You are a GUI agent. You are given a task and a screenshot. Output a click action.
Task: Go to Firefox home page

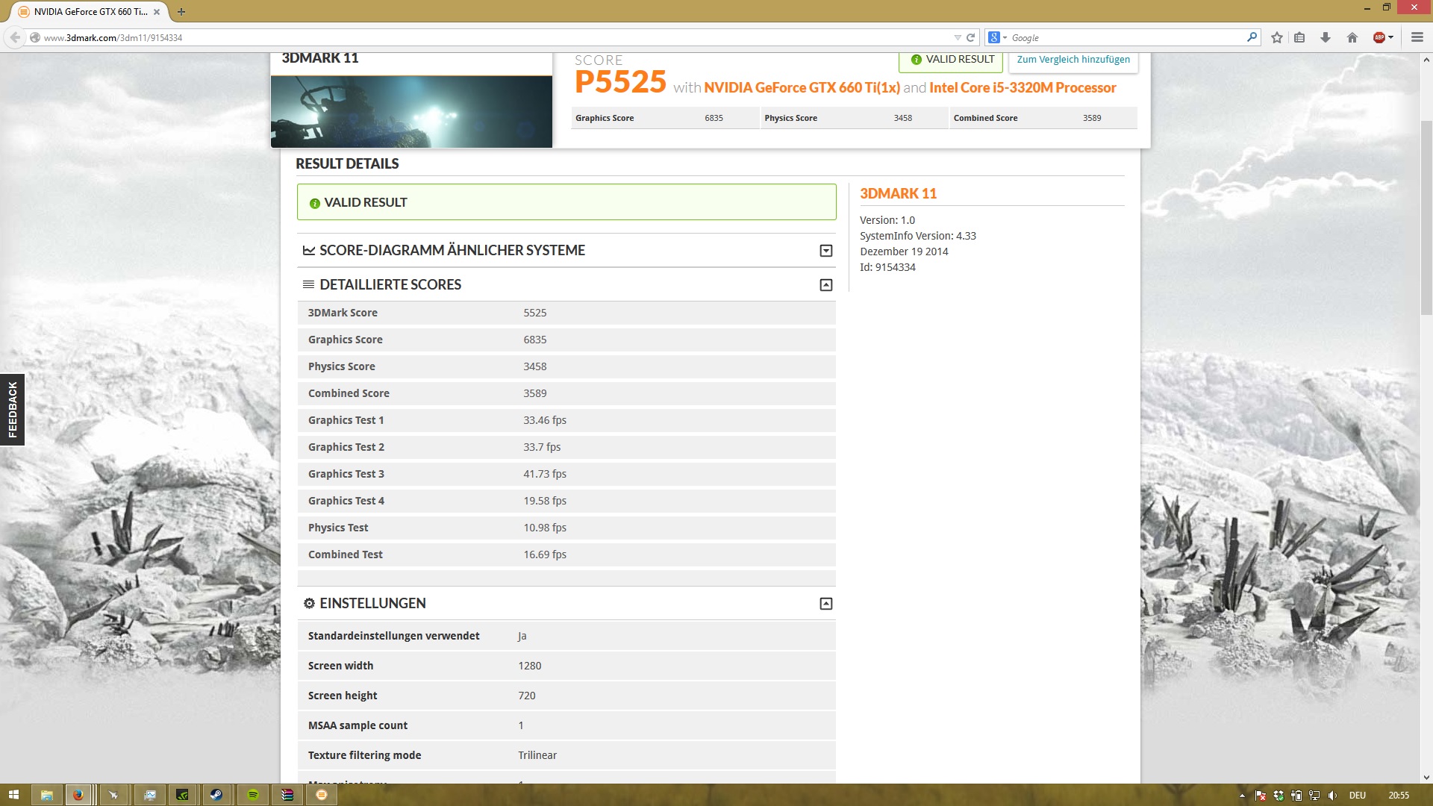pos(1352,37)
